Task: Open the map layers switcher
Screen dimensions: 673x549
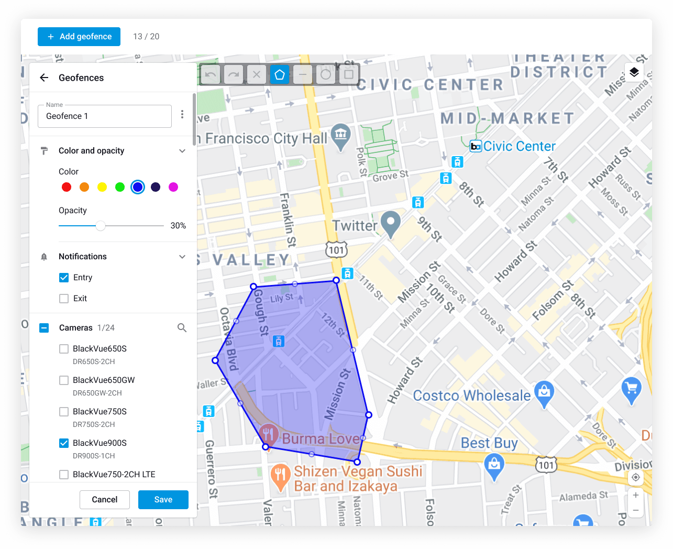Action: 634,72
